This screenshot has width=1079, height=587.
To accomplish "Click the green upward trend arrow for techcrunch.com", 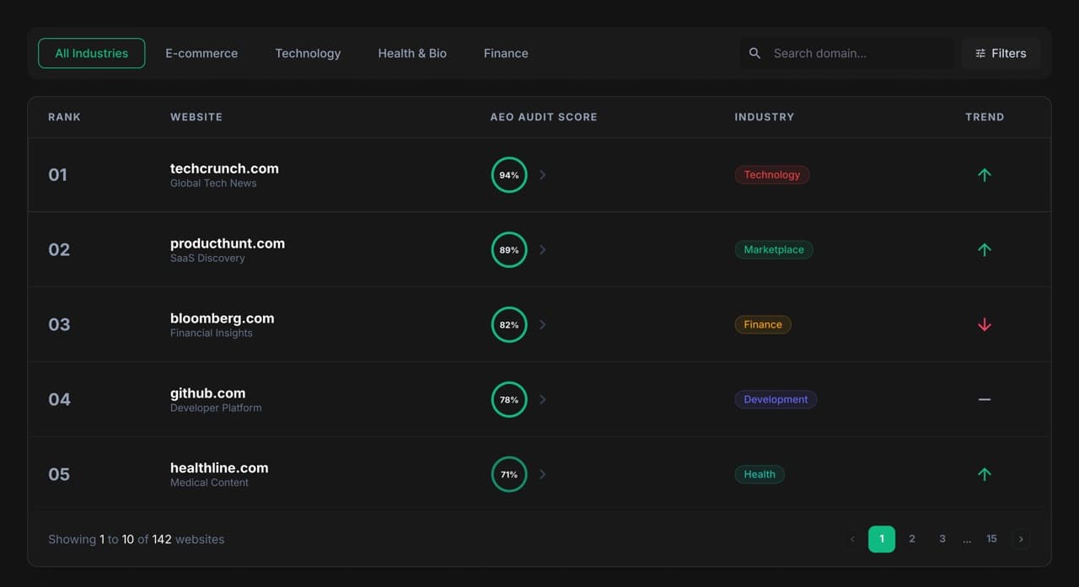I will [984, 174].
